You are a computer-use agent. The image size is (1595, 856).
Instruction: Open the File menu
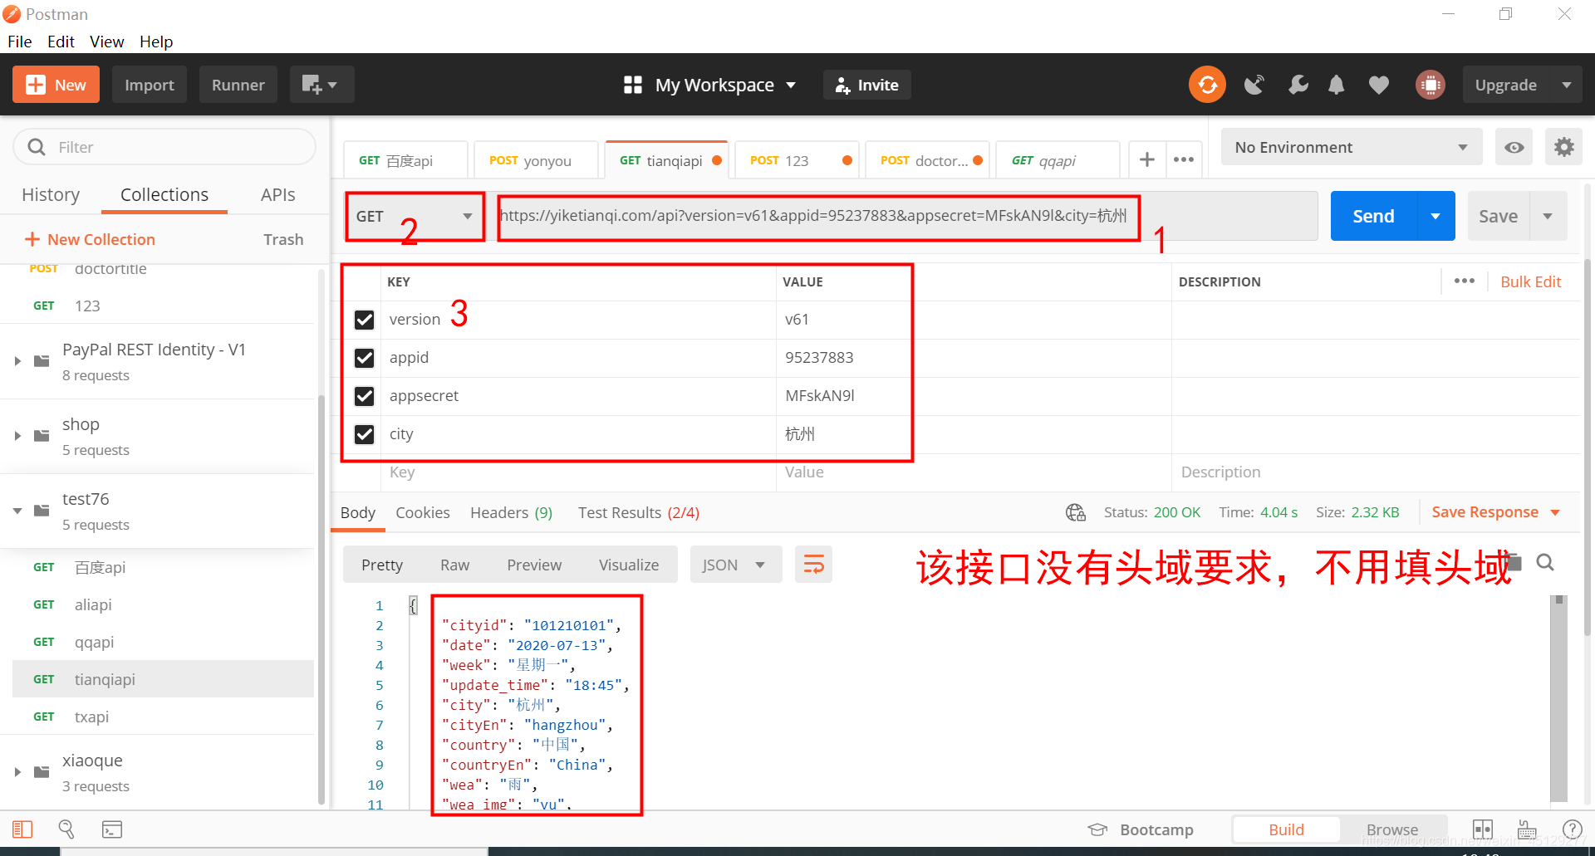pos(20,42)
